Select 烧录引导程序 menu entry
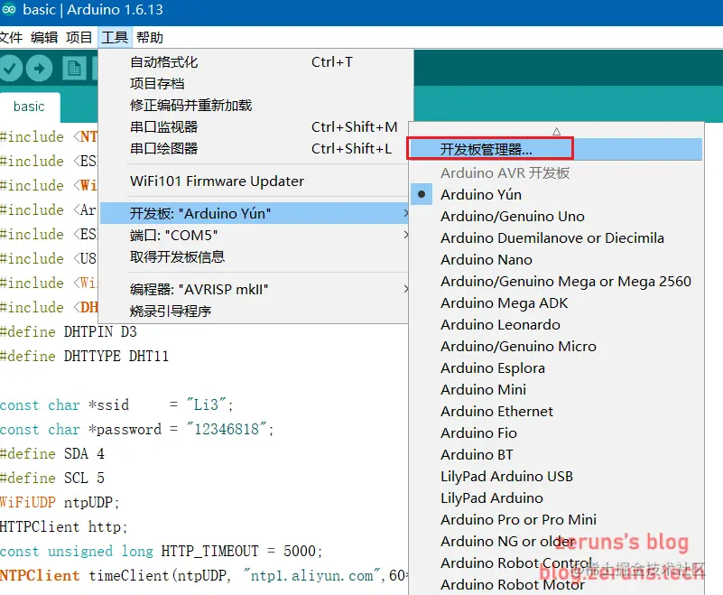 (x=254, y=311)
